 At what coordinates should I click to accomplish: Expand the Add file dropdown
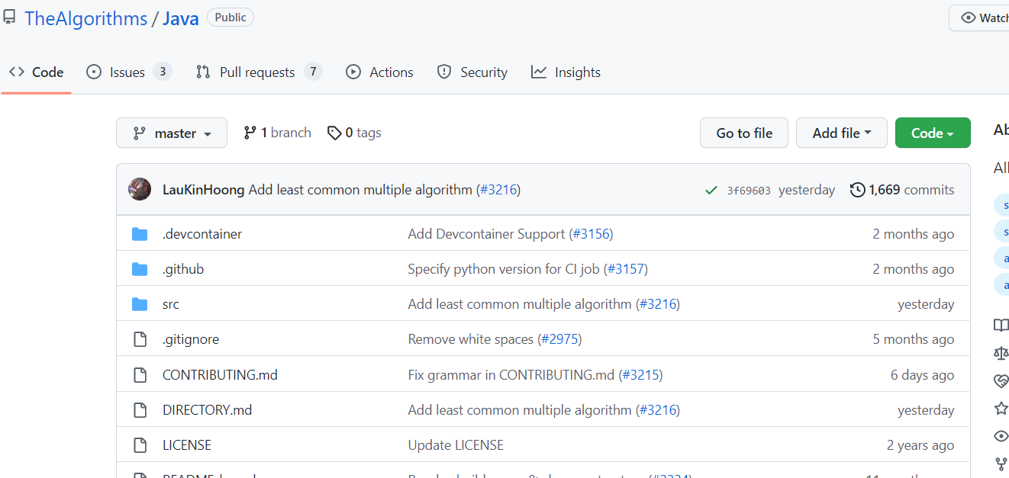tap(842, 133)
